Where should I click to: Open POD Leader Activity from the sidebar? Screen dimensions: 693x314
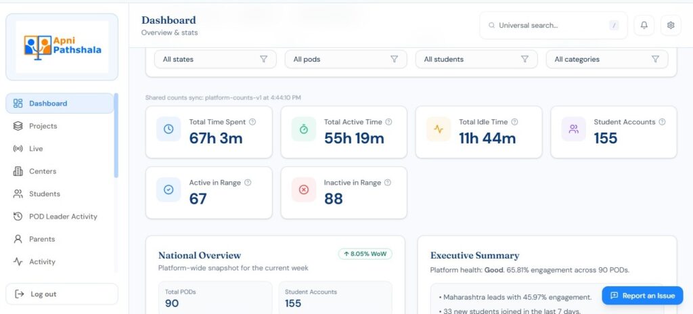(60, 217)
